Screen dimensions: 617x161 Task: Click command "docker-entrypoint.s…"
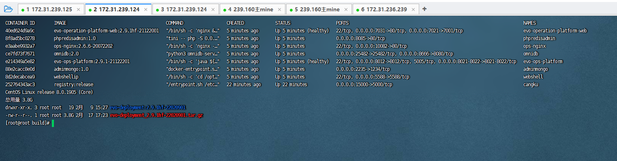(193, 69)
